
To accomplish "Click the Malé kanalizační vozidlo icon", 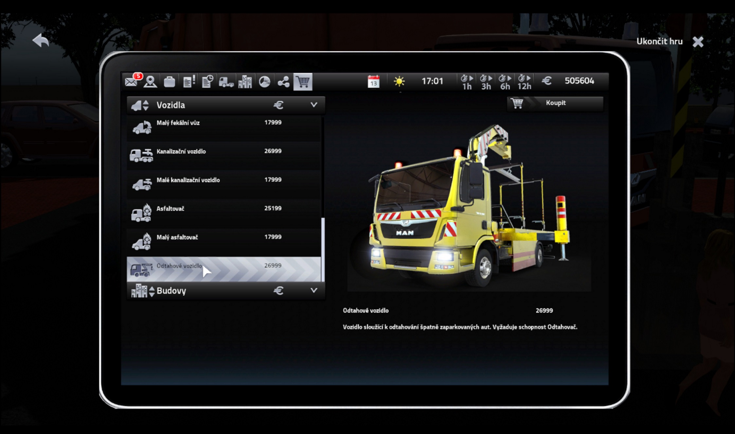I will [142, 184].
